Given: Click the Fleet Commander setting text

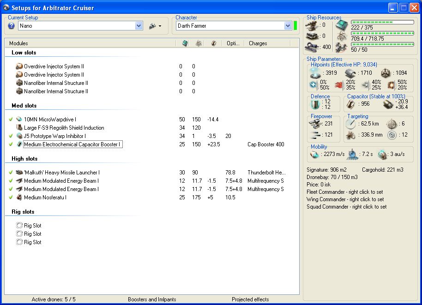Looking at the screenshot, I should [x=345, y=192].
